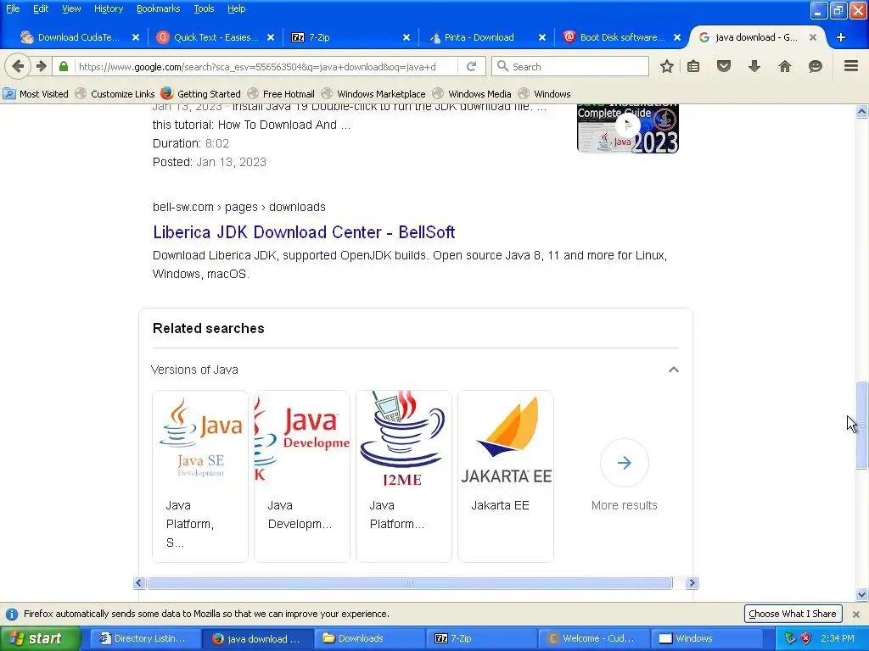Switch to the 7-Zip tab
Image resolution: width=869 pixels, height=651 pixels.
tap(350, 37)
